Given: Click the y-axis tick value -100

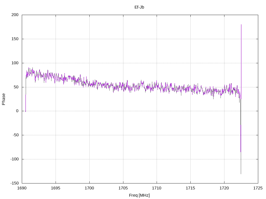Looking at the screenshot, I should click(x=15, y=159).
